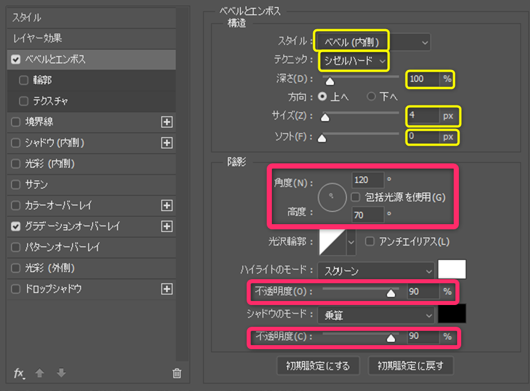Enable the 輪郭 checkbox
This screenshot has height=391, width=530.
[24, 80]
